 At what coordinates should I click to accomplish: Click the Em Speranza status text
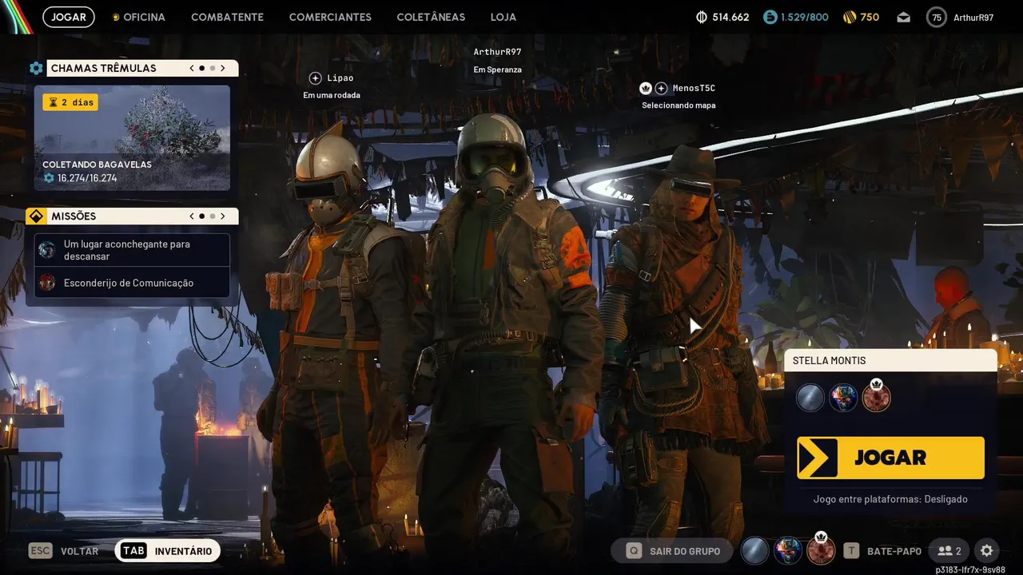(497, 69)
